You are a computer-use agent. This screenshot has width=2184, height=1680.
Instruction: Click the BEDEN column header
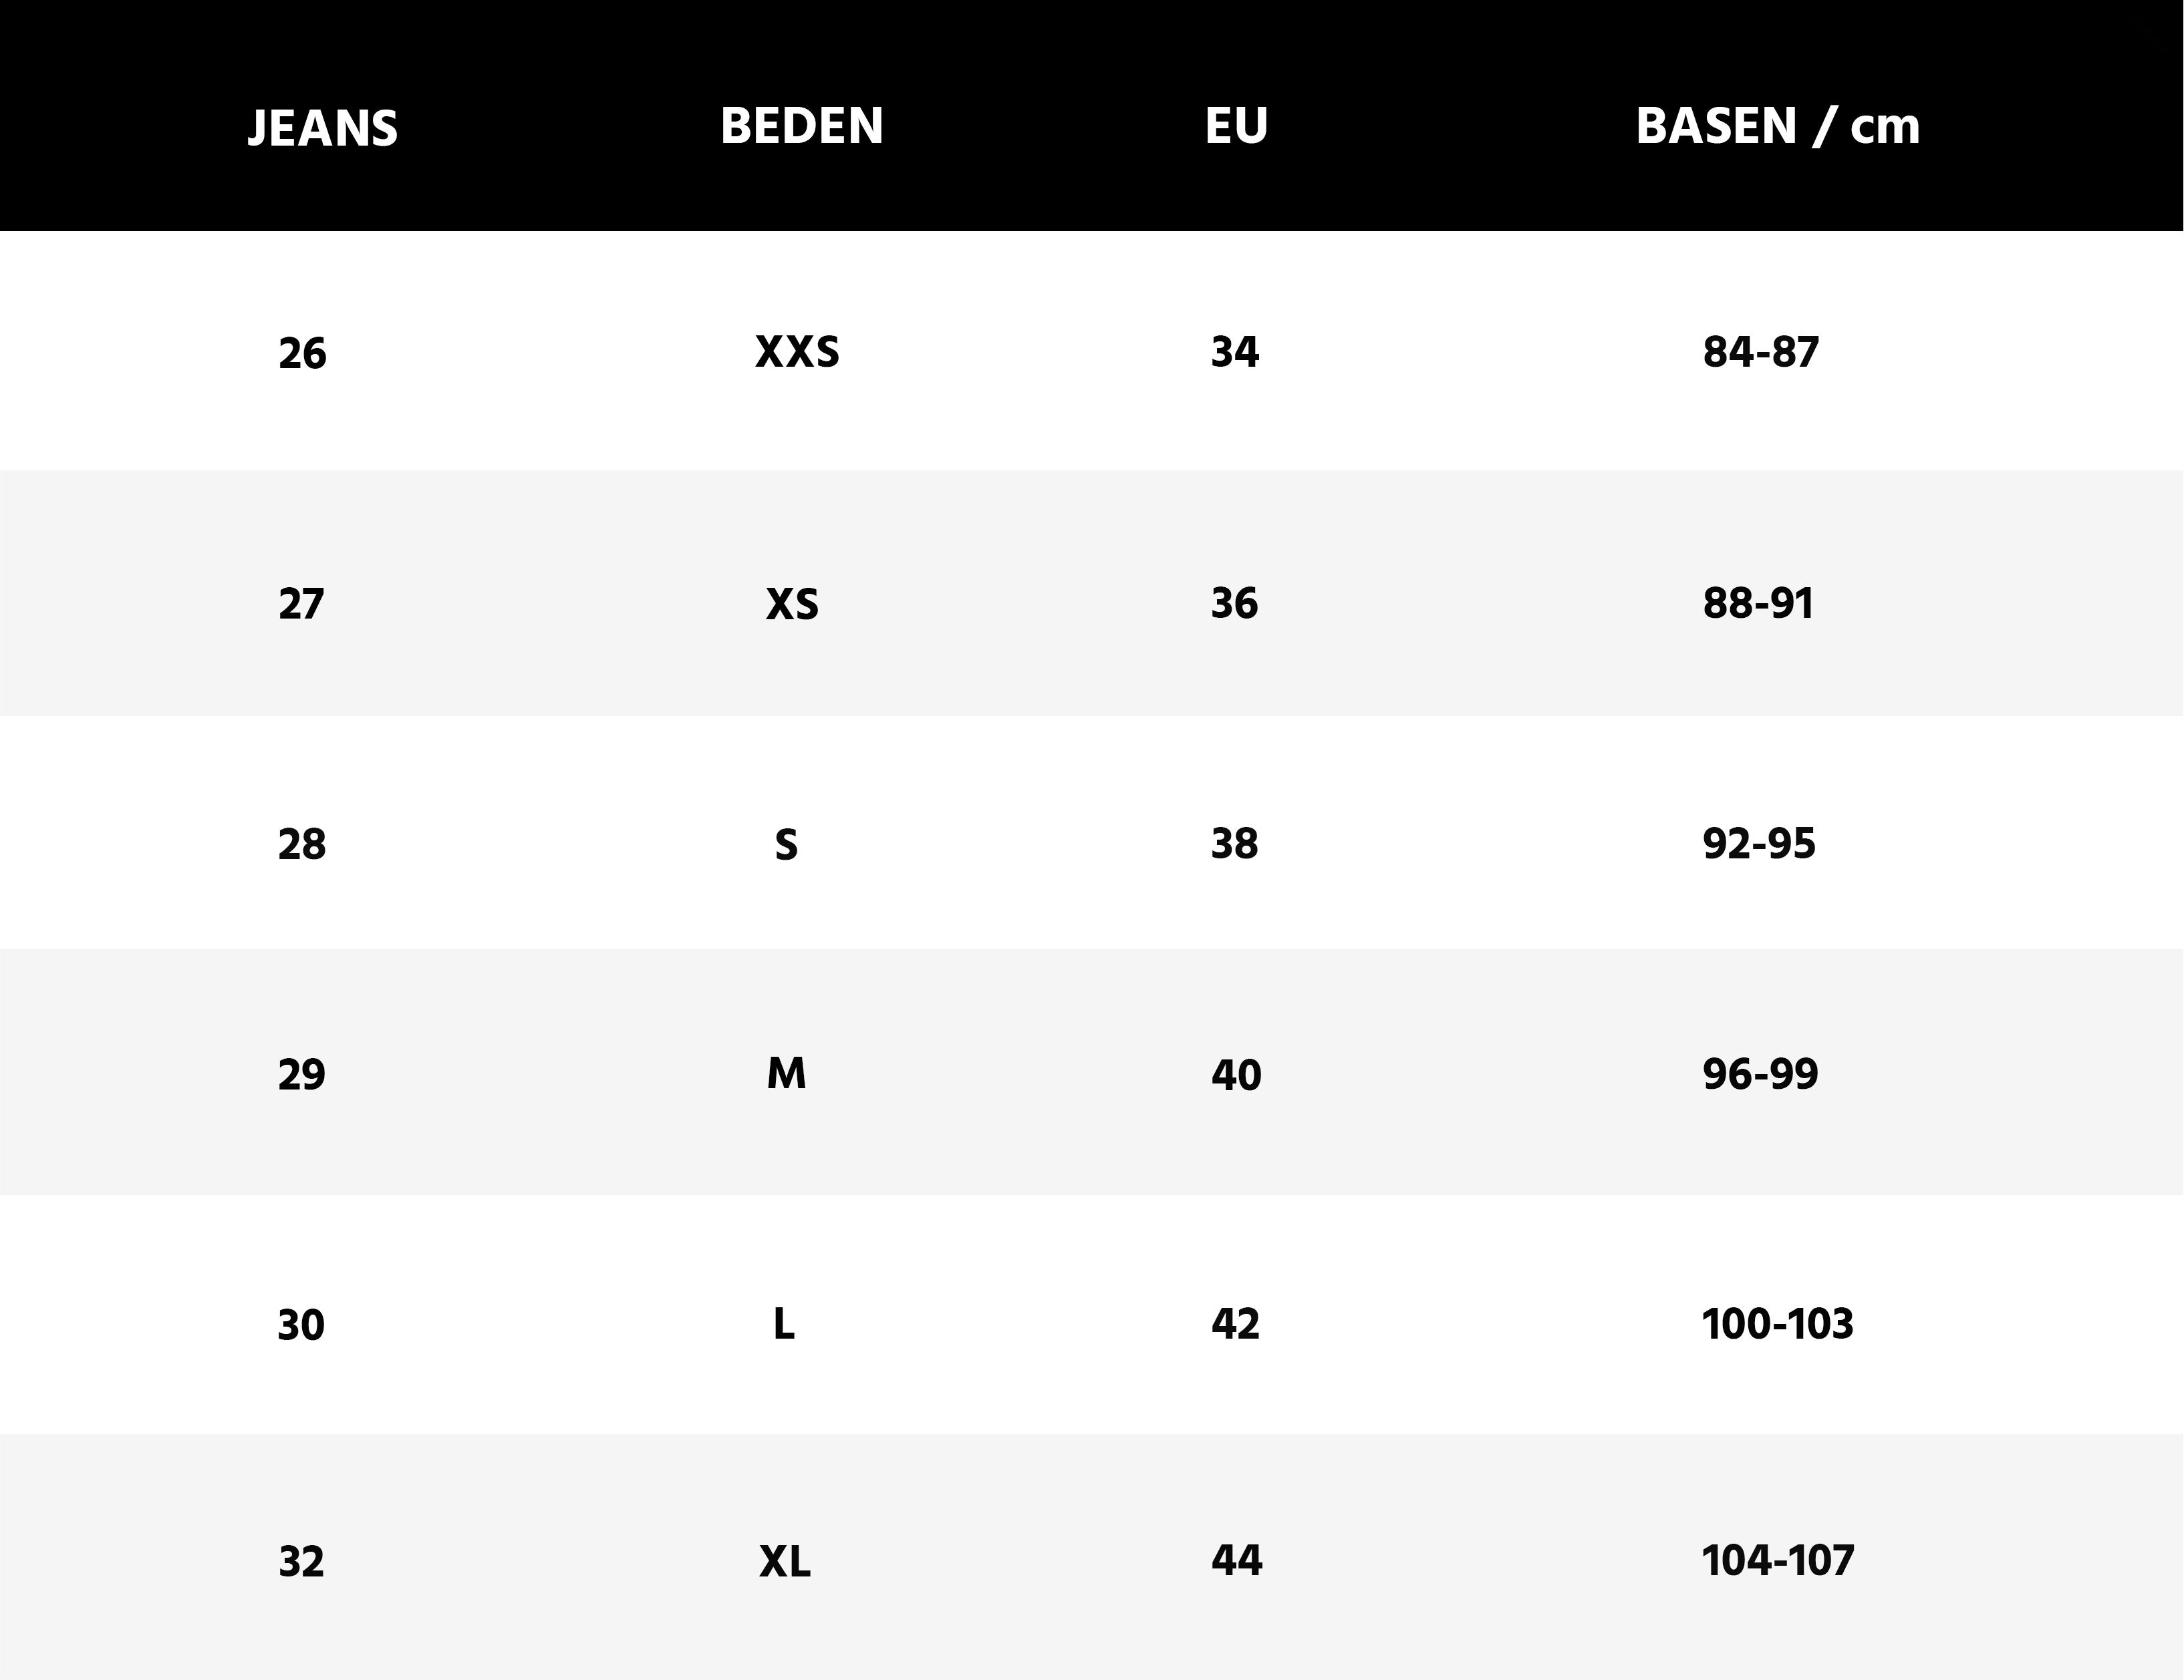pyautogui.click(x=802, y=126)
